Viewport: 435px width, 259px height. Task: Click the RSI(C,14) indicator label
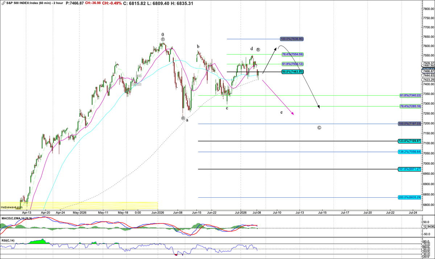tap(9, 241)
